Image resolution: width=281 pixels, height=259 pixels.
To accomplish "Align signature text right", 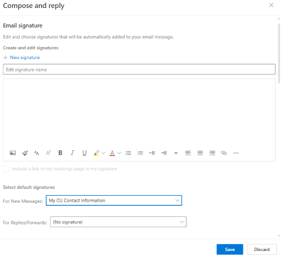I will (x=212, y=153).
